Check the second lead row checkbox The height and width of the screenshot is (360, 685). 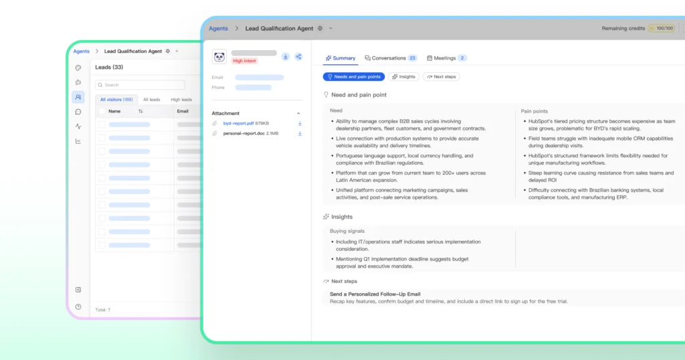pos(102,138)
